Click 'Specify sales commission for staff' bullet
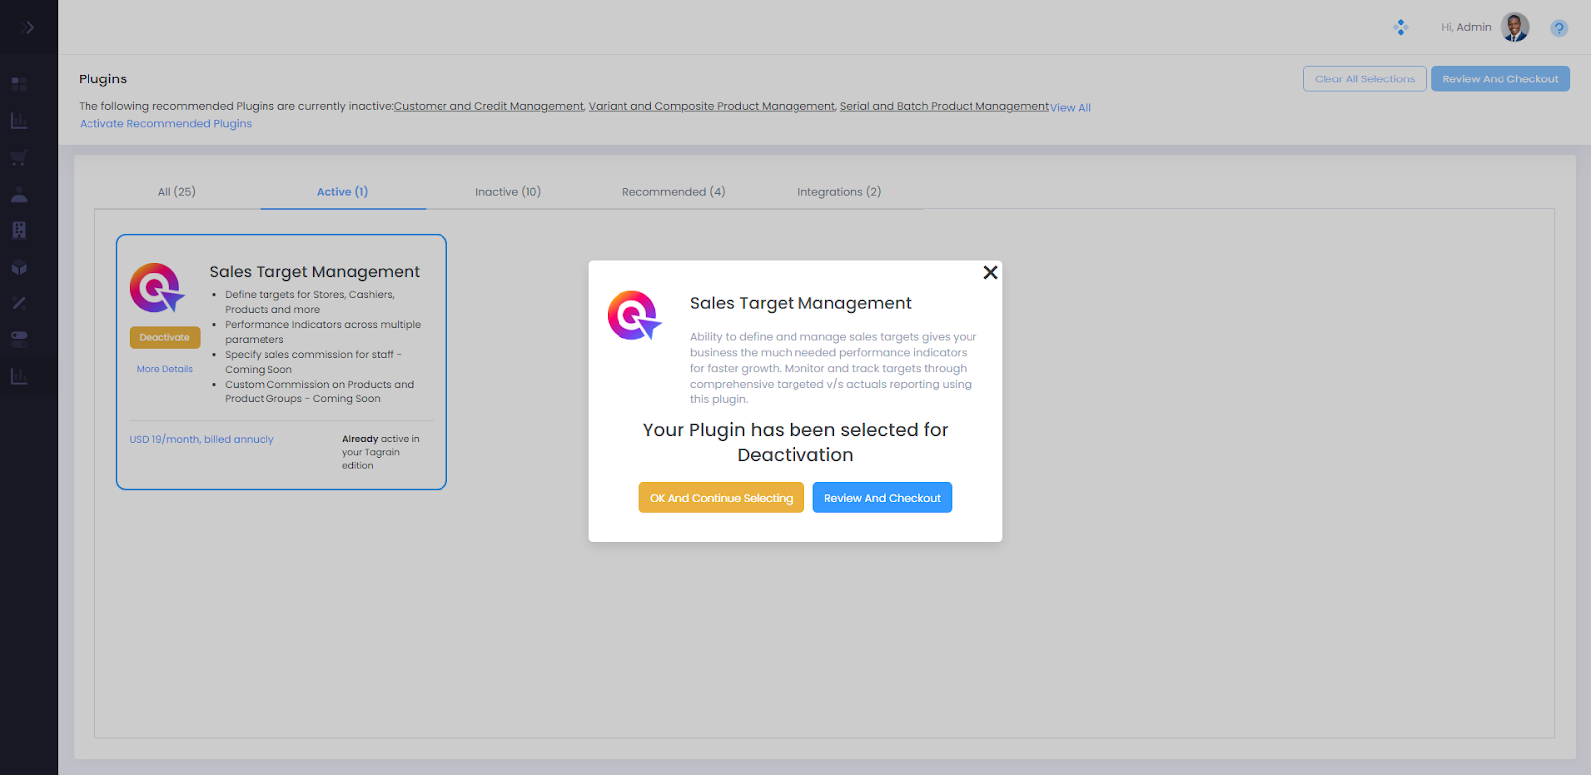1591x775 pixels. (313, 362)
